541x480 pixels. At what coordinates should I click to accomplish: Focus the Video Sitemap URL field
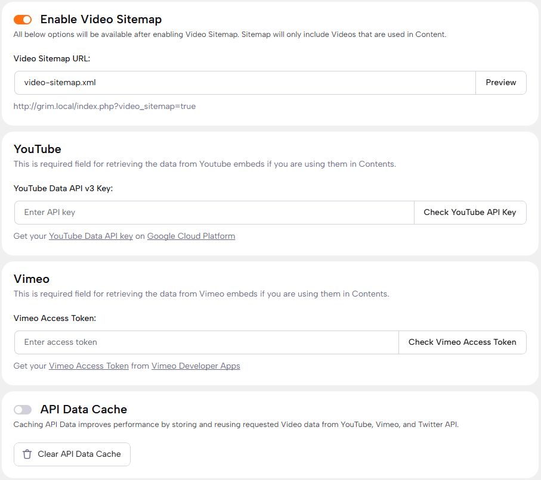tap(245, 83)
